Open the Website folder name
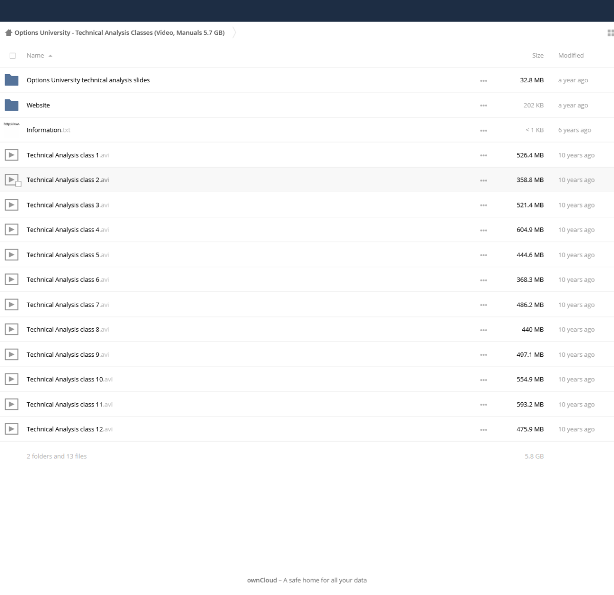 click(x=38, y=105)
